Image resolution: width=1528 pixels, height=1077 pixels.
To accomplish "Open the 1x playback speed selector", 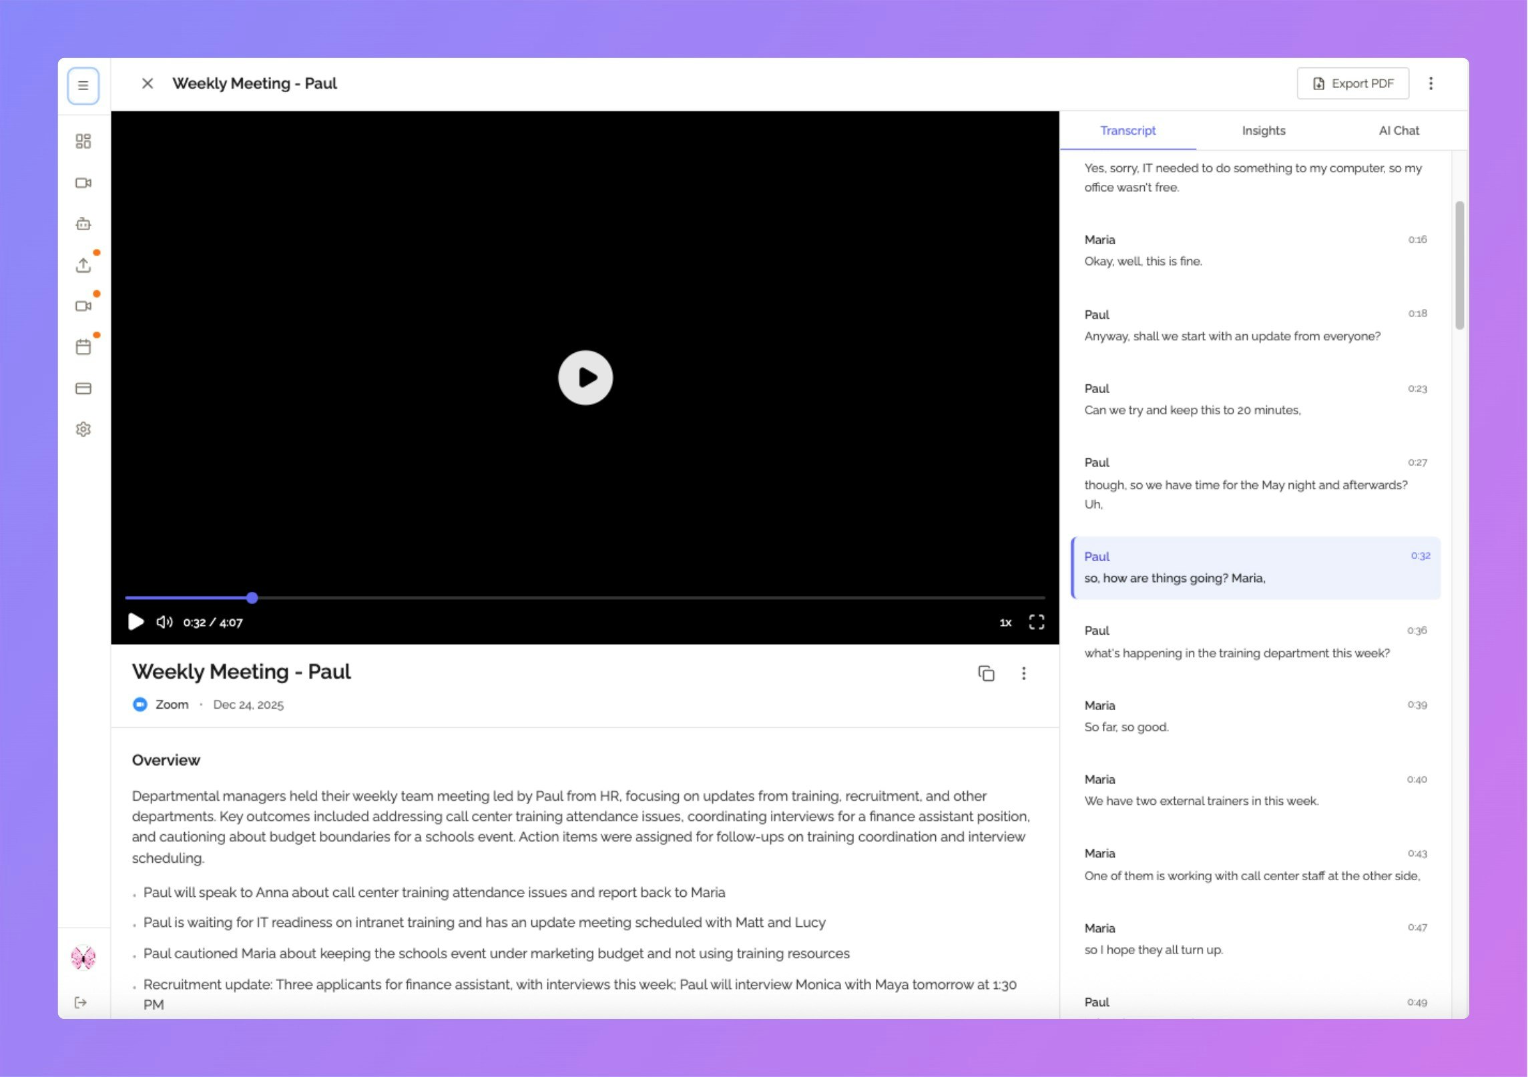I will tap(1005, 623).
